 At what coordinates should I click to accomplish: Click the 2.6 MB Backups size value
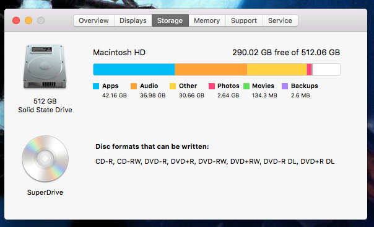[x=300, y=96]
